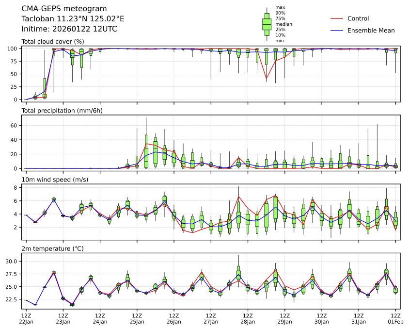
Task: Click the max label in legend
Action: click(x=279, y=7)
